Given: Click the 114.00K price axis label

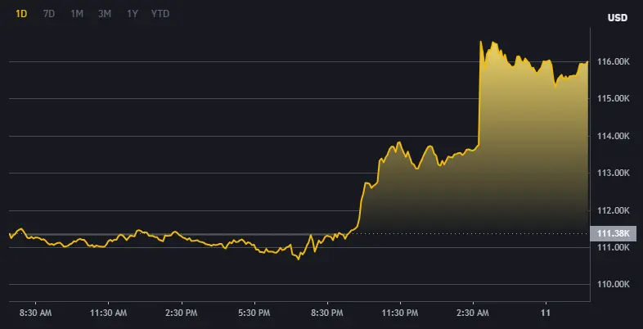Looking at the screenshot, I should coord(614,136).
